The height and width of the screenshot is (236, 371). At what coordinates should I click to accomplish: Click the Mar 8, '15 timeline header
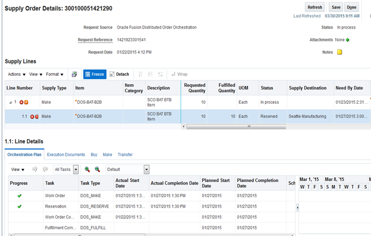coord(334,180)
